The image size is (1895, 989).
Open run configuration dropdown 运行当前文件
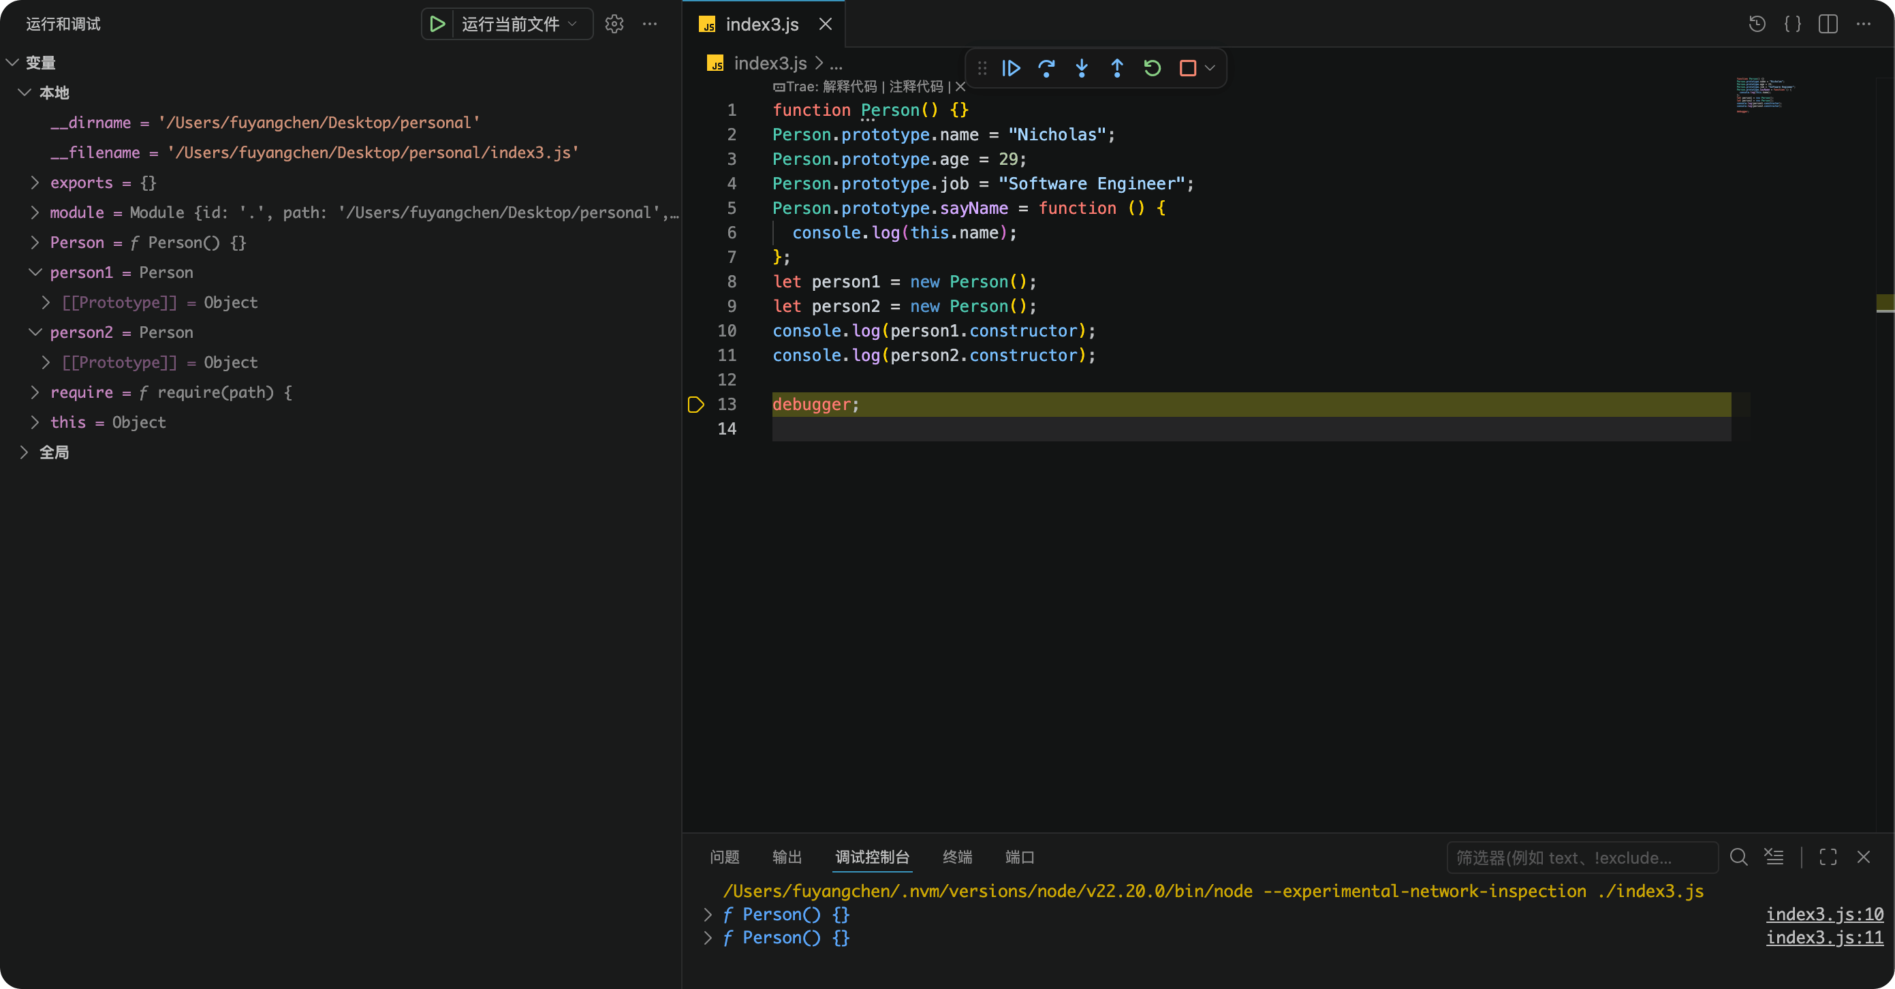pyautogui.click(x=518, y=25)
